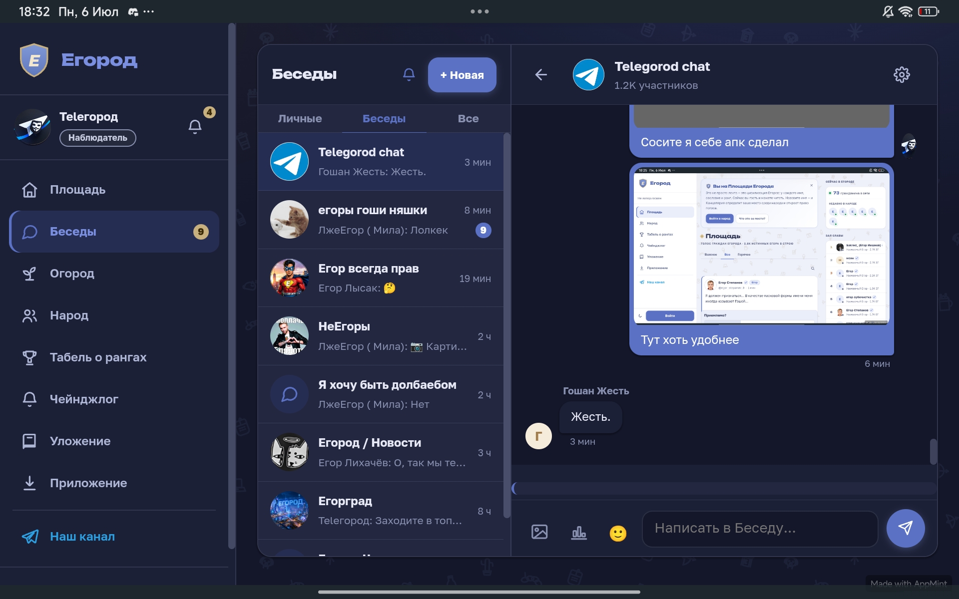Create a poll with the chart icon
Image resolution: width=959 pixels, height=599 pixels.
[579, 533]
